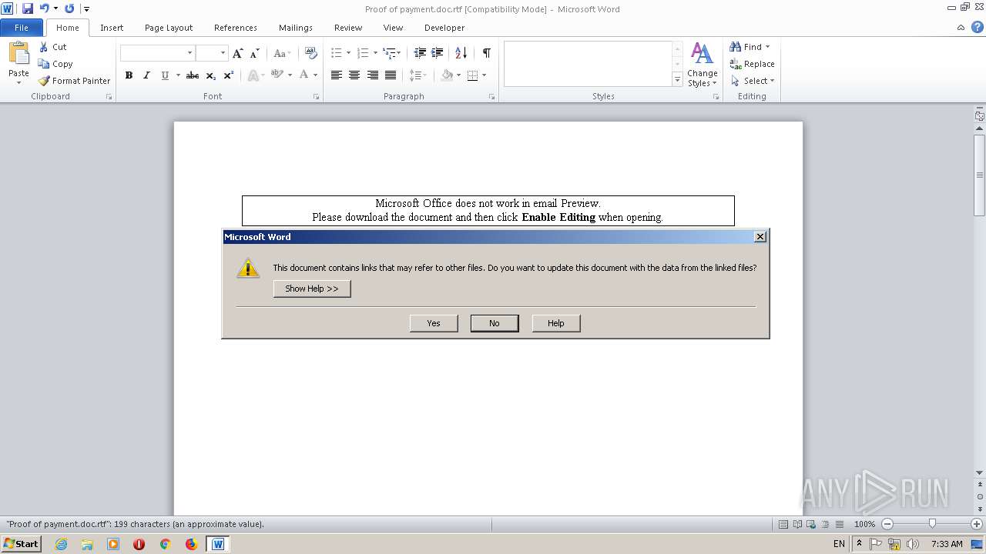Adjust the zoom slider

coord(932,524)
